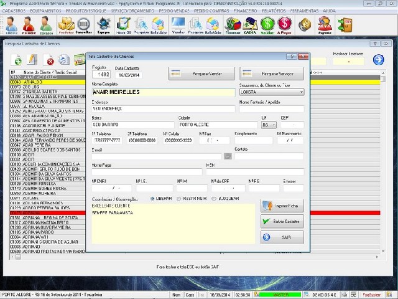The height and width of the screenshot is (299, 398).
Task: Select the RESTRINGIR radio option
Action: click(x=179, y=199)
